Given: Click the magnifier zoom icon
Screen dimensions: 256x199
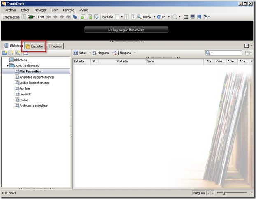Looking at the screenshot, I should coord(139,16).
